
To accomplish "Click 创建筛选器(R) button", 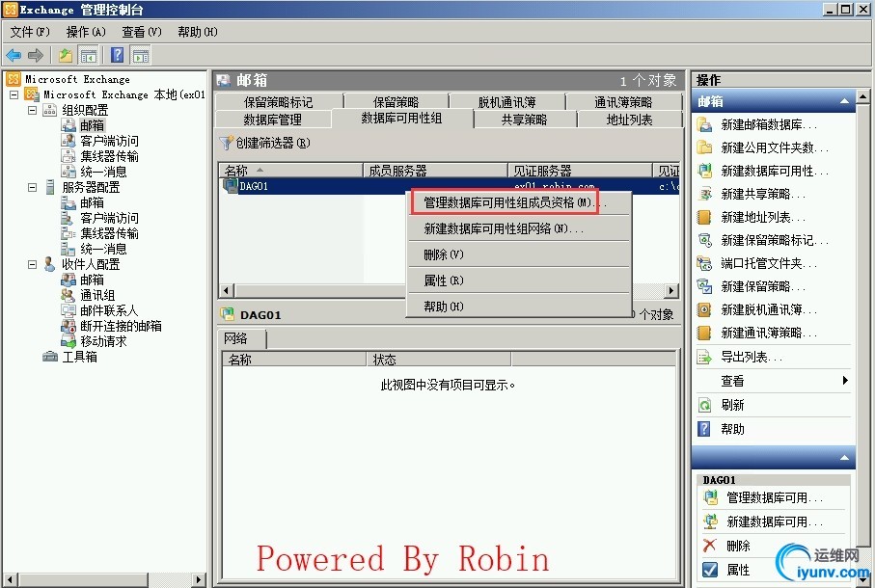I will coord(265,144).
